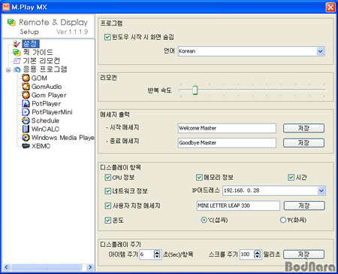Click the 아이템 주기 value field
The width and height of the screenshot is (338, 274).
pos(146,254)
